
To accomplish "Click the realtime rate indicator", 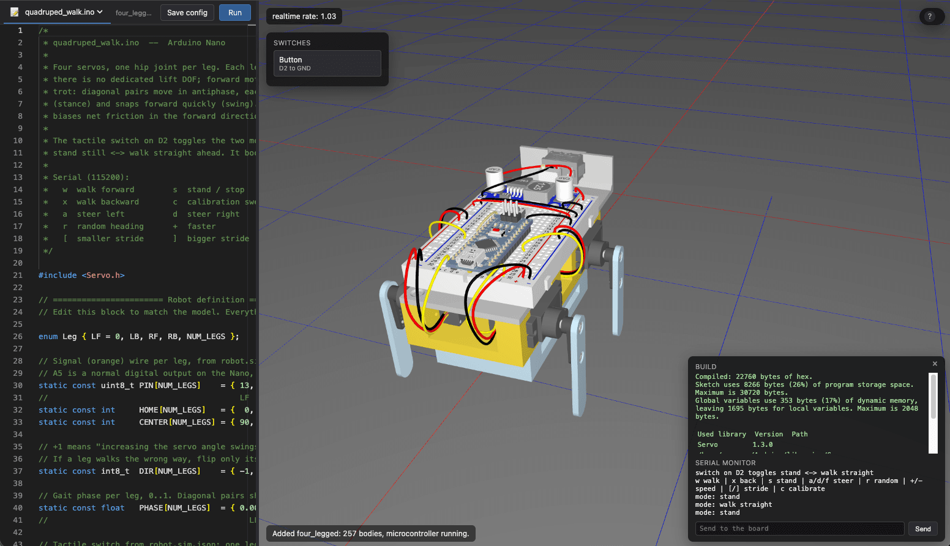I will coord(304,17).
